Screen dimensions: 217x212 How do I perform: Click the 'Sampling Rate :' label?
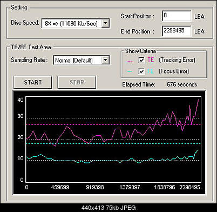(29, 60)
